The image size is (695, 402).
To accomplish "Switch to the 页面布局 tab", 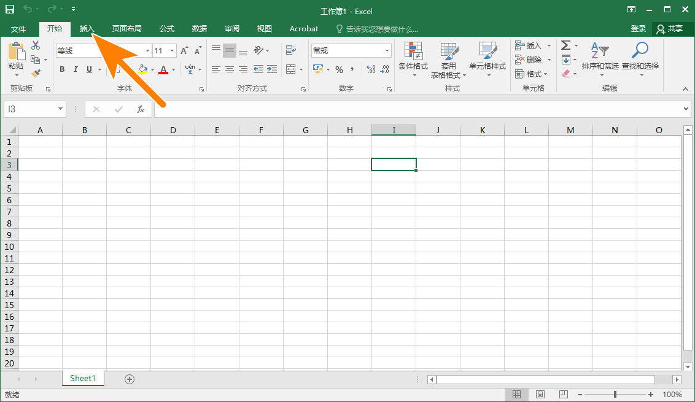I will pyautogui.click(x=126, y=29).
